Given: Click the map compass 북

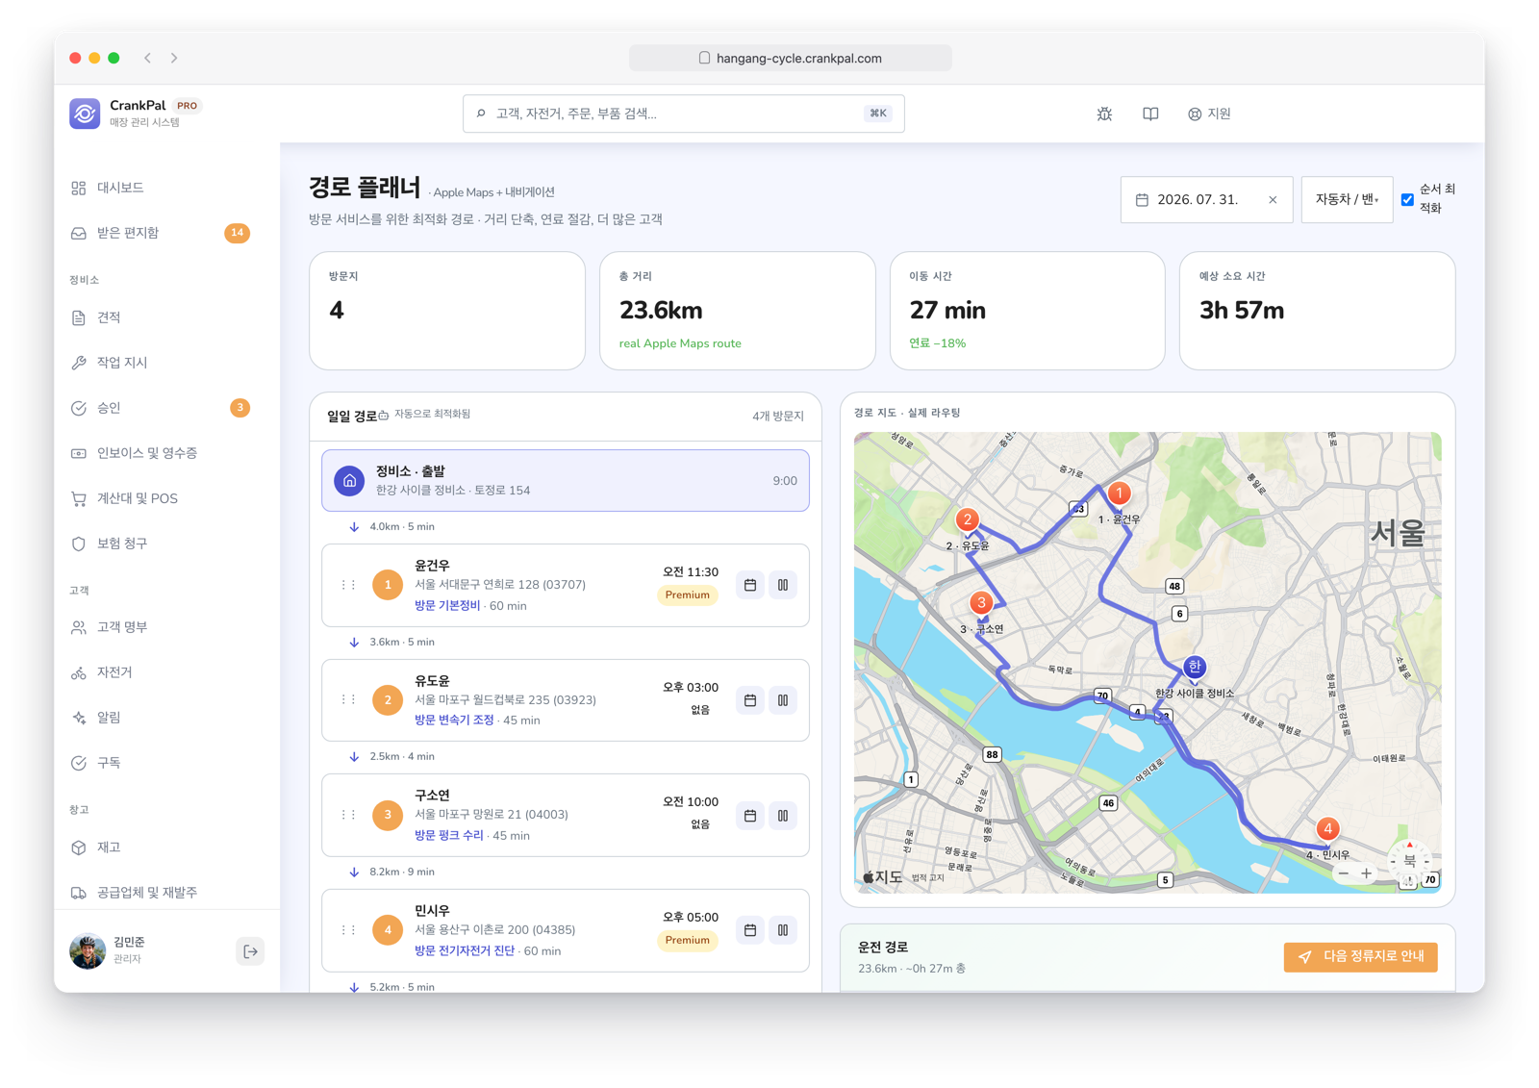Looking at the screenshot, I should (1410, 860).
